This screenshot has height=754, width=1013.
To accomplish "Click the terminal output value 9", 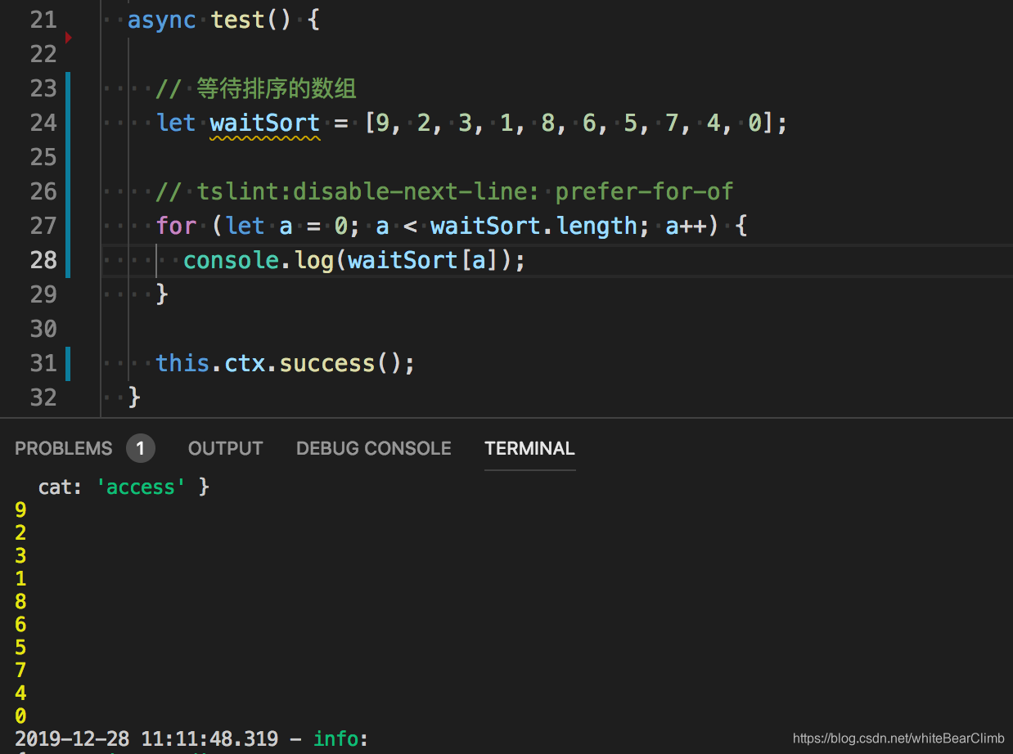I will (20, 509).
